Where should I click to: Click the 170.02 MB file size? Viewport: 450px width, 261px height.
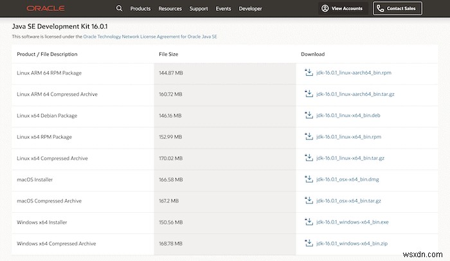(171, 158)
